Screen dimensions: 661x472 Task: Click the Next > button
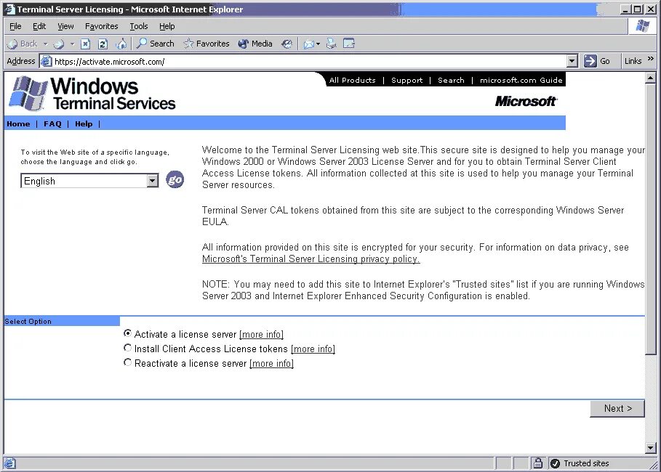[x=617, y=408]
